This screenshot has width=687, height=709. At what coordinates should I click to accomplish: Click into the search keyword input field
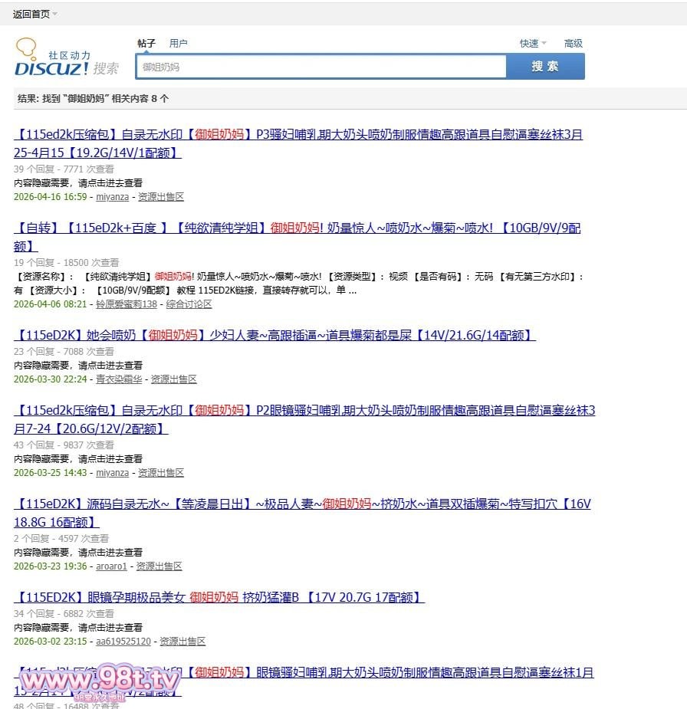(320, 67)
